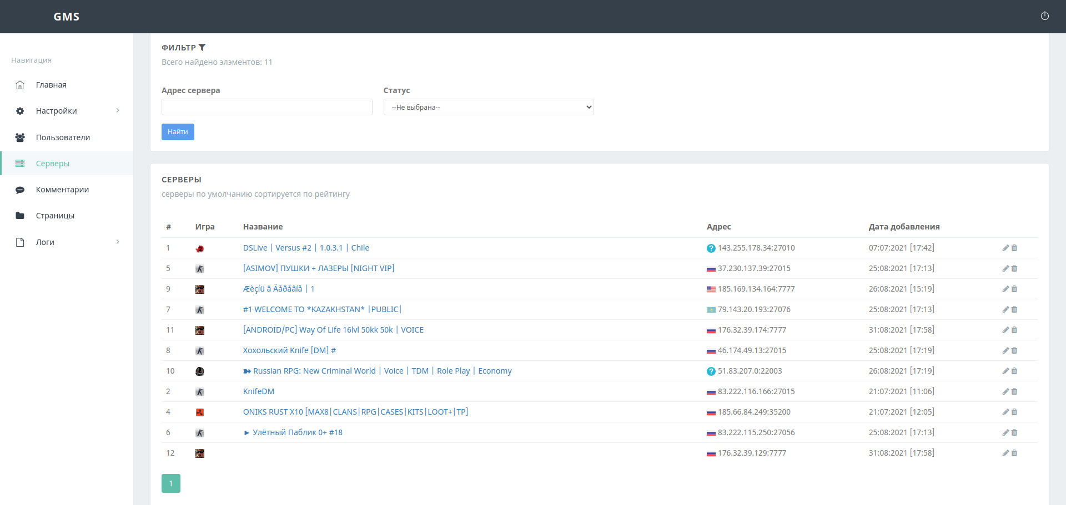Edit the WELCOME TO KAZAKHSTAN server
The width and height of the screenshot is (1066, 505).
[1005, 309]
